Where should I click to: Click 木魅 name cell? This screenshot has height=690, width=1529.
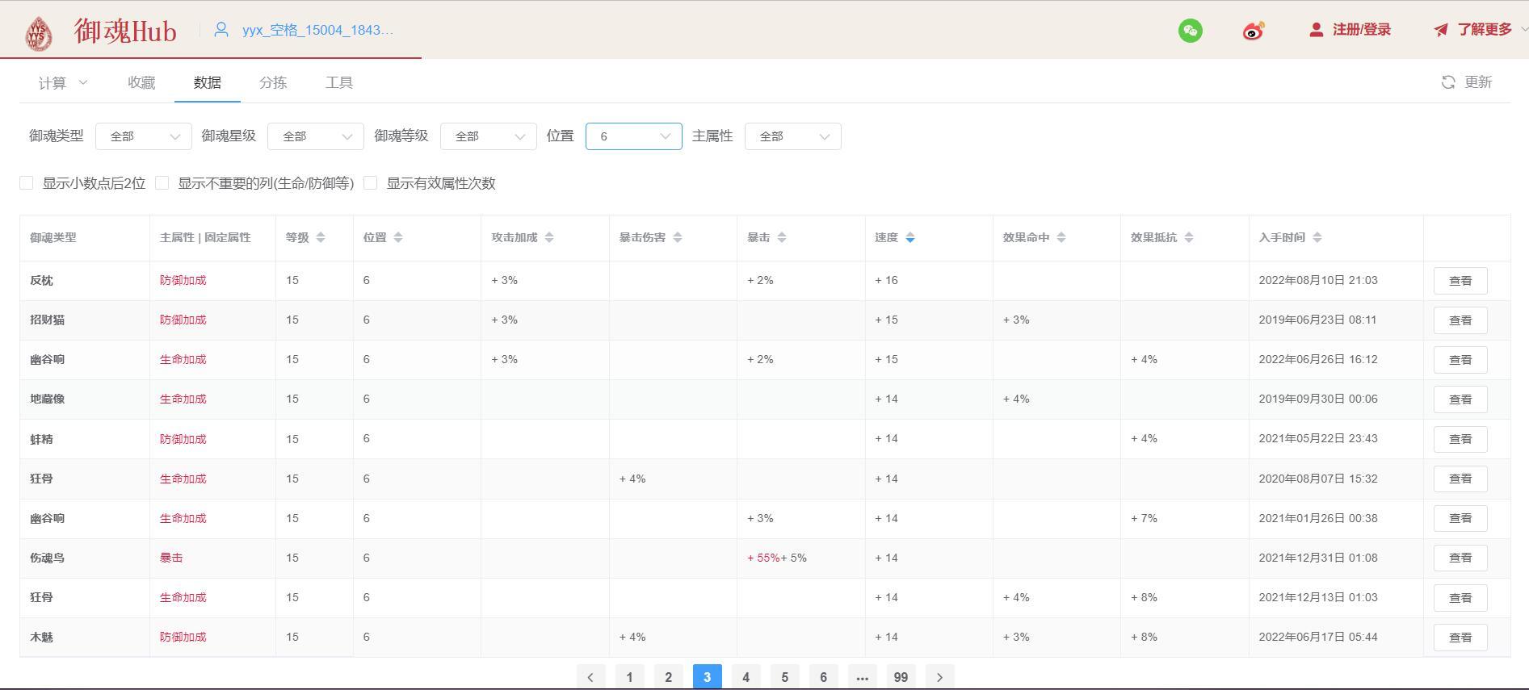click(x=41, y=637)
